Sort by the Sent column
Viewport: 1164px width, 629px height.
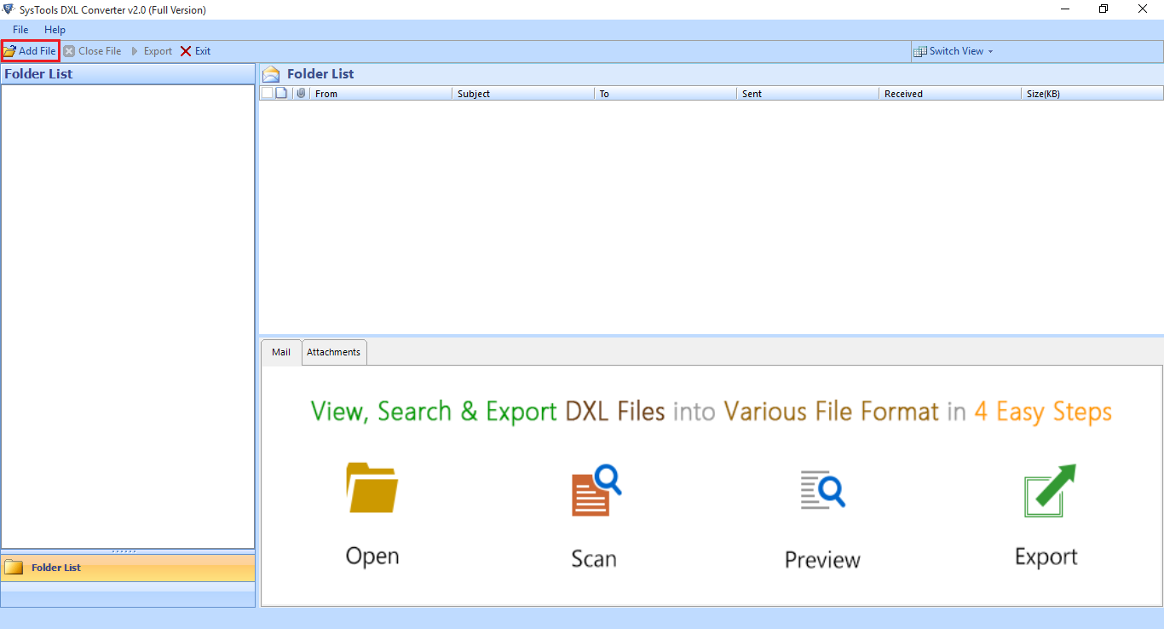point(807,94)
